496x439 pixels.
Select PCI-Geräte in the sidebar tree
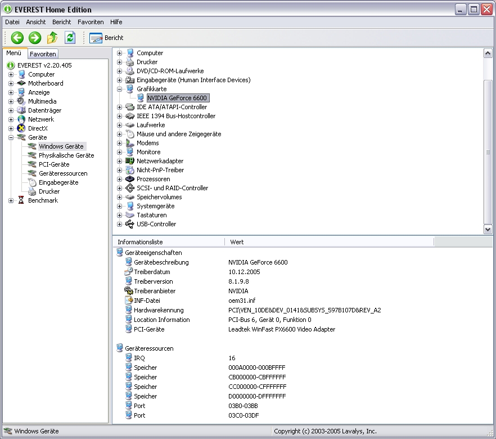pyautogui.click(x=54, y=164)
